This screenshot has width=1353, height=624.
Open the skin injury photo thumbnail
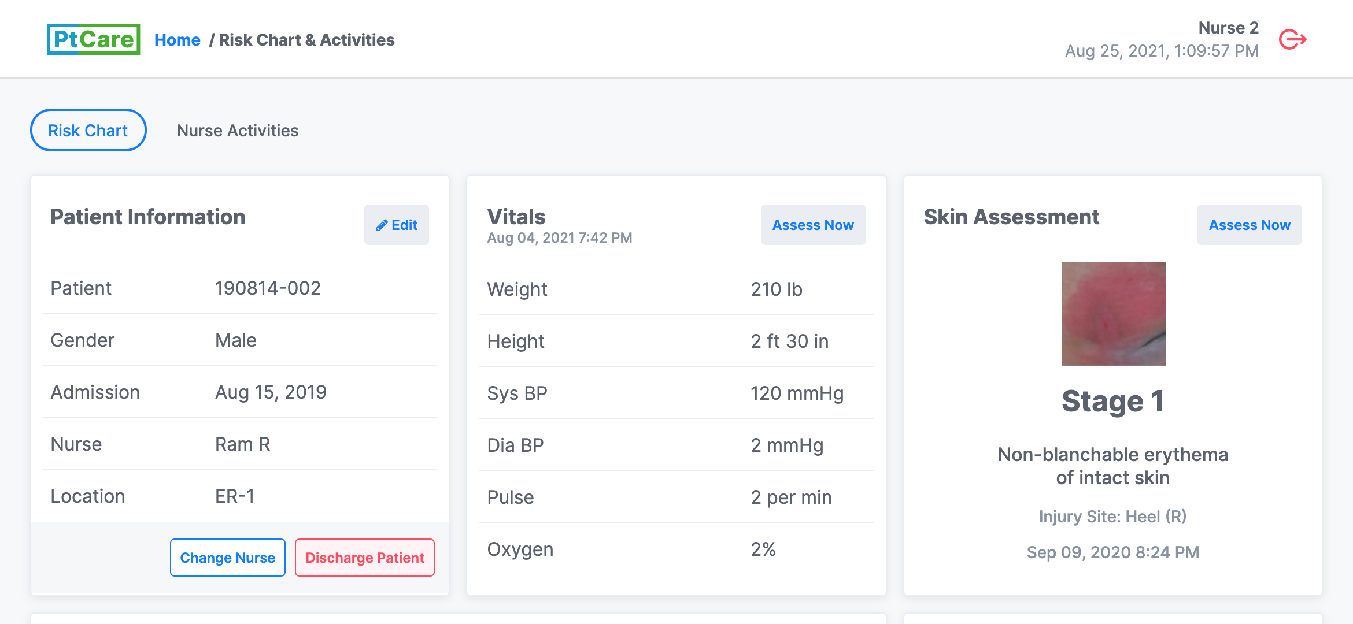coord(1113,314)
